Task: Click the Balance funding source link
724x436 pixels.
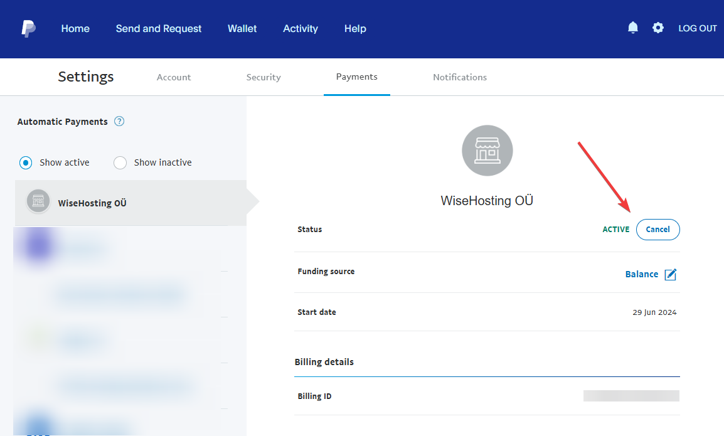Action: (x=641, y=274)
